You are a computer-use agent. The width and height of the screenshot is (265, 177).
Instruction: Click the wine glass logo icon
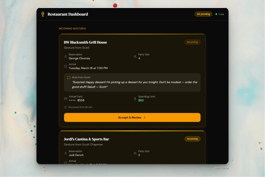click(43, 14)
